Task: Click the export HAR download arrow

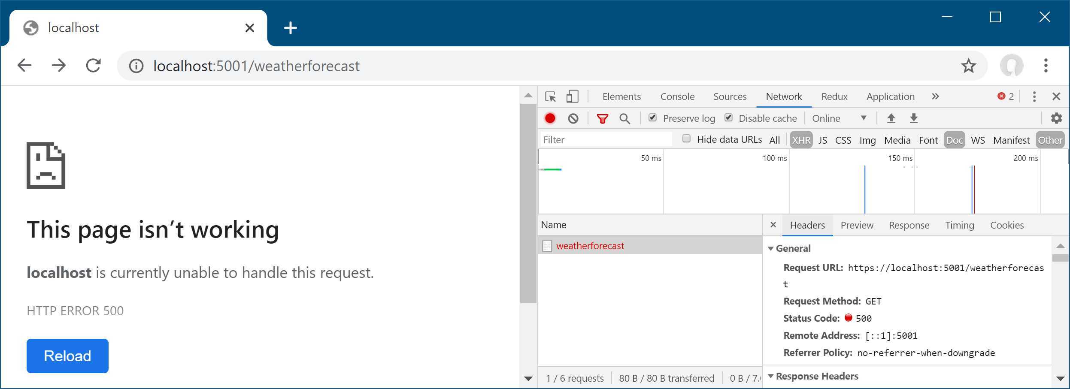Action: [x=914, y=118]
